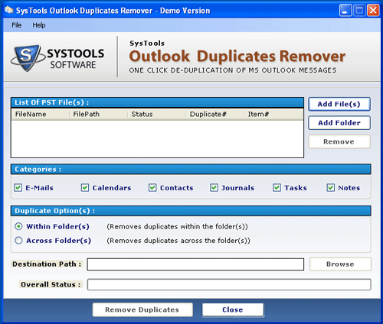The width and height of the screenshot is (383, 324).
Task: Uncheck the Notes checkbox
Action: [331, 188]
